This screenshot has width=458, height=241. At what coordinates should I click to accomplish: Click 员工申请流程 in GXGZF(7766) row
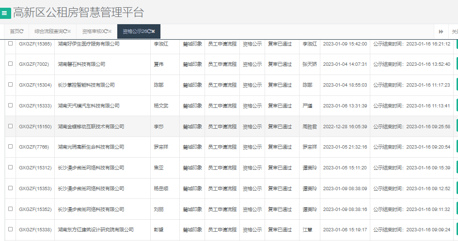222,147
